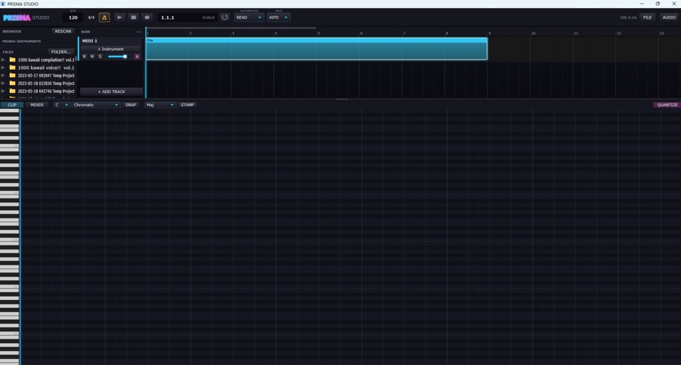Mute the MIDI 1 track
Screen dimensions: 681x365
tap(92, 56)
